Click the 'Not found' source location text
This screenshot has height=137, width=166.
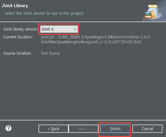50,53
